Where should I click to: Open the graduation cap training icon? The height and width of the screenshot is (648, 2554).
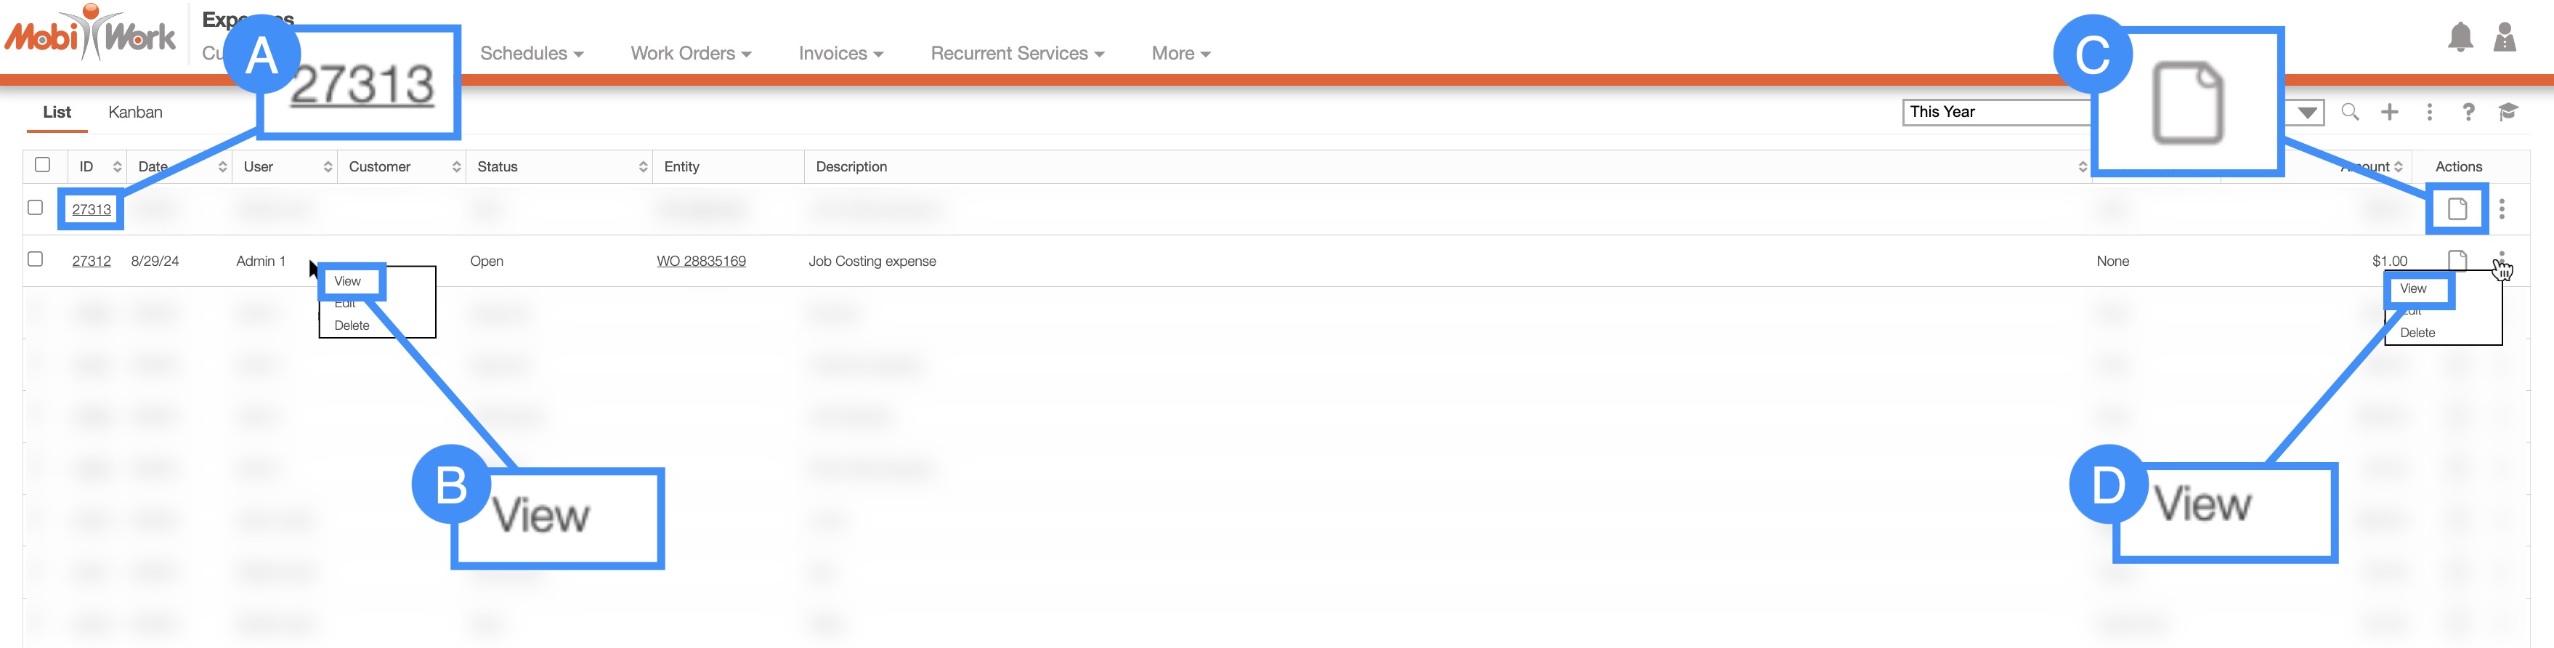[2508, 112]
